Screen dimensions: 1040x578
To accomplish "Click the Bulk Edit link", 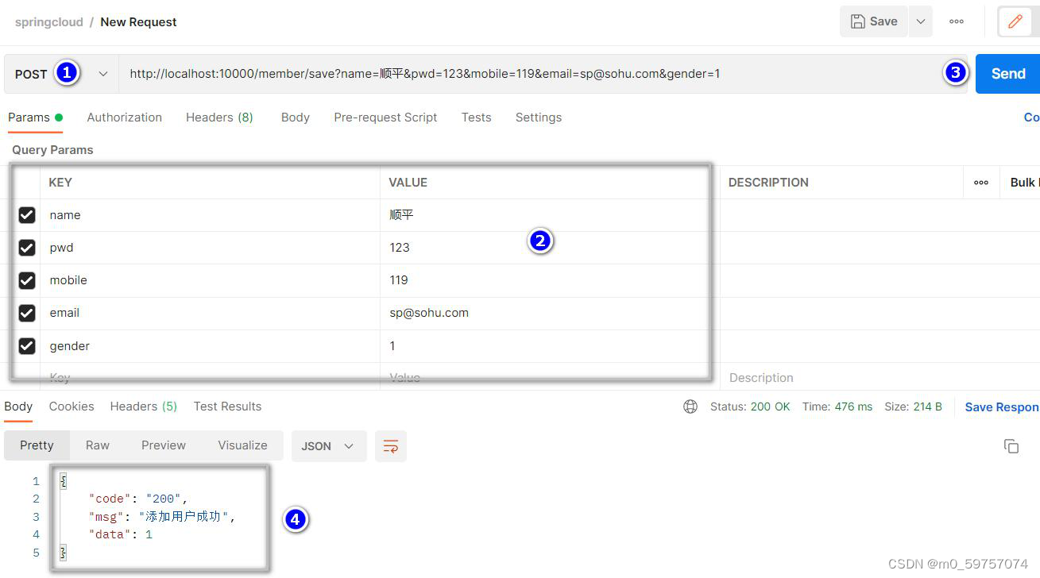I will [x=1024, y=183].
